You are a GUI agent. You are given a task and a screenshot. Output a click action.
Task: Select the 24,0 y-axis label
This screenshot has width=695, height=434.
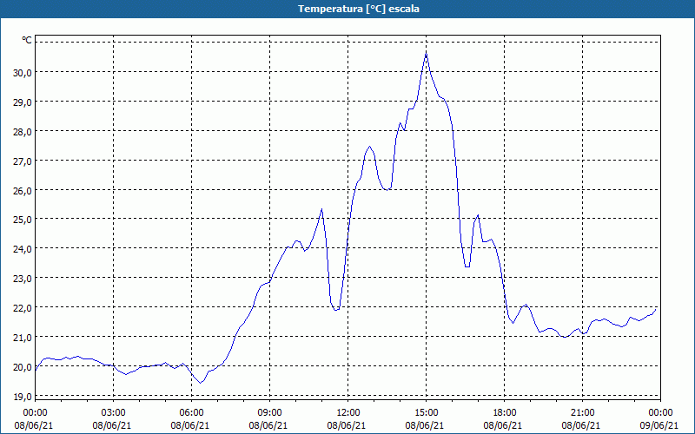pos(23,249)
